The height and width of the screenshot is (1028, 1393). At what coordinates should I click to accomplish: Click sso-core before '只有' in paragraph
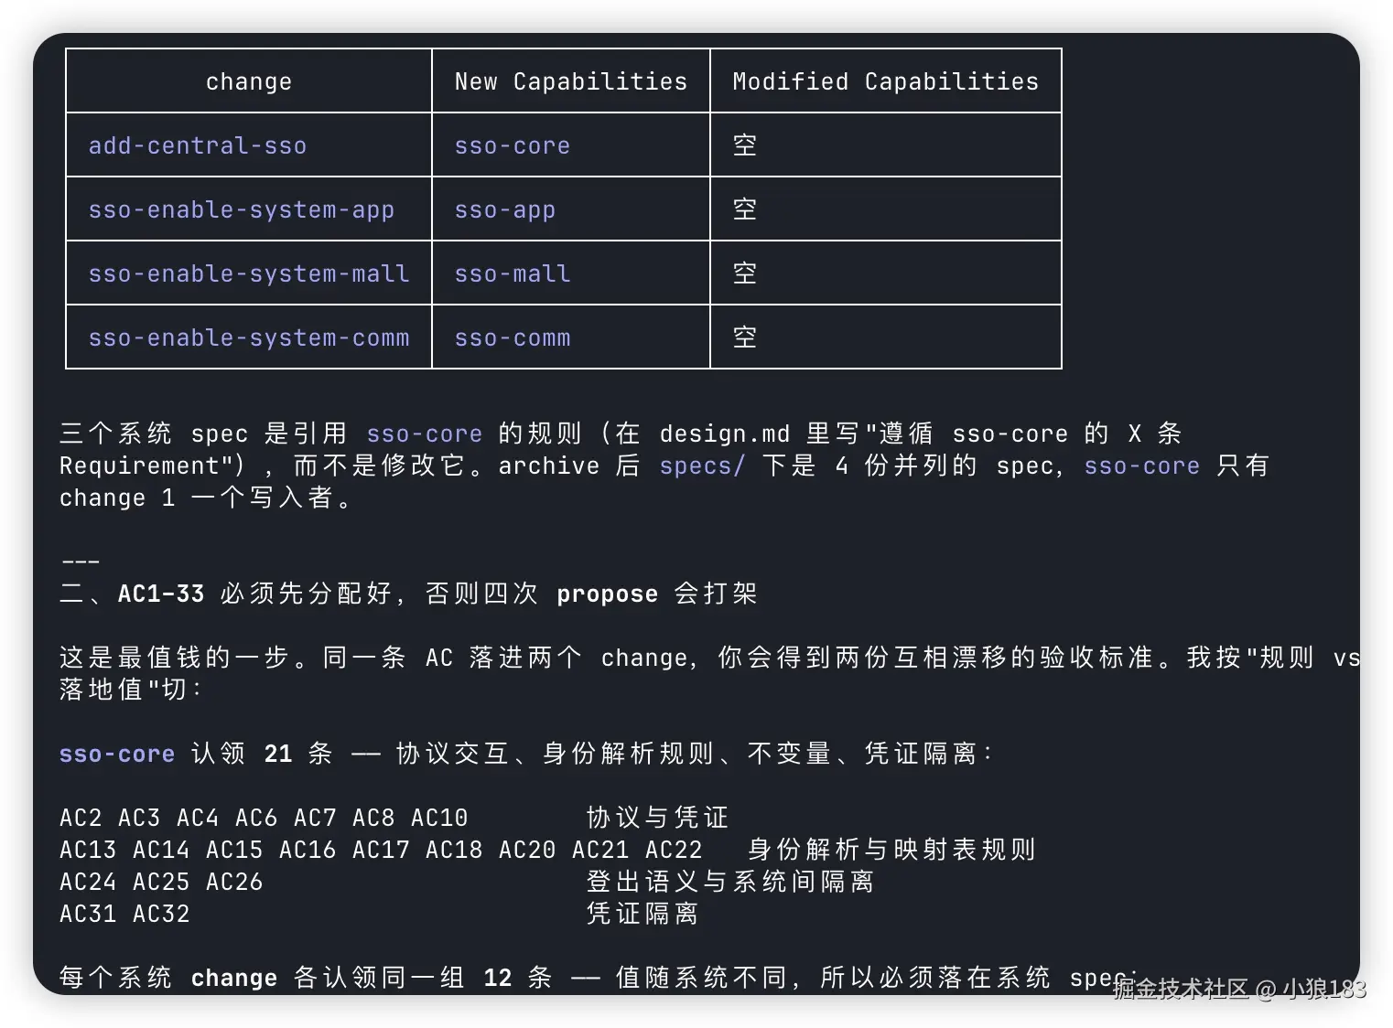click(1142, 466)
